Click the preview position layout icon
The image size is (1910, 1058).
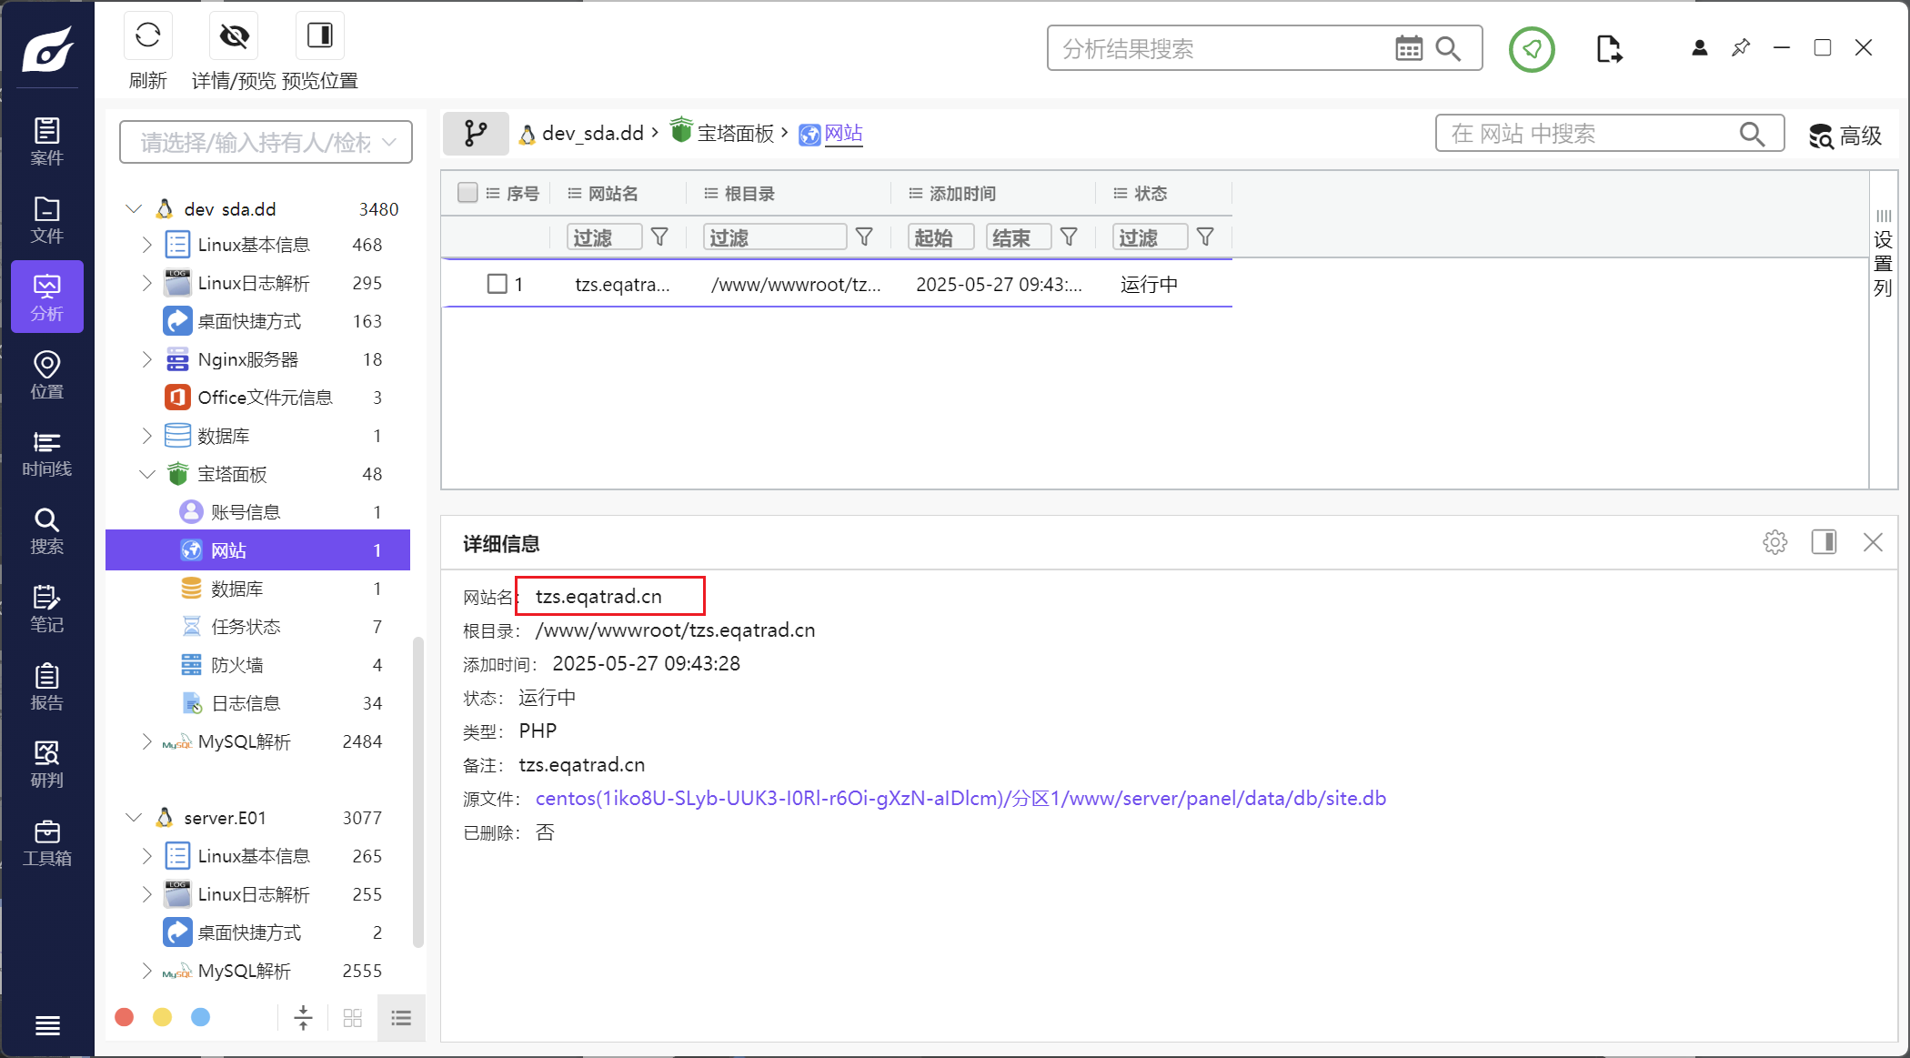319,36
